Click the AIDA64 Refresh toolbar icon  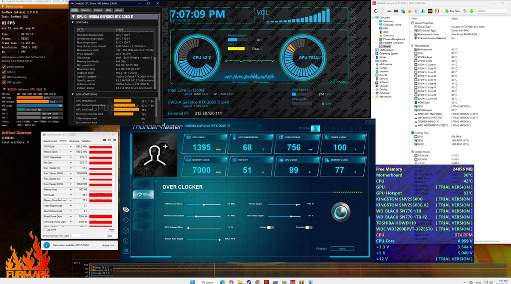[x=375, y=11]
